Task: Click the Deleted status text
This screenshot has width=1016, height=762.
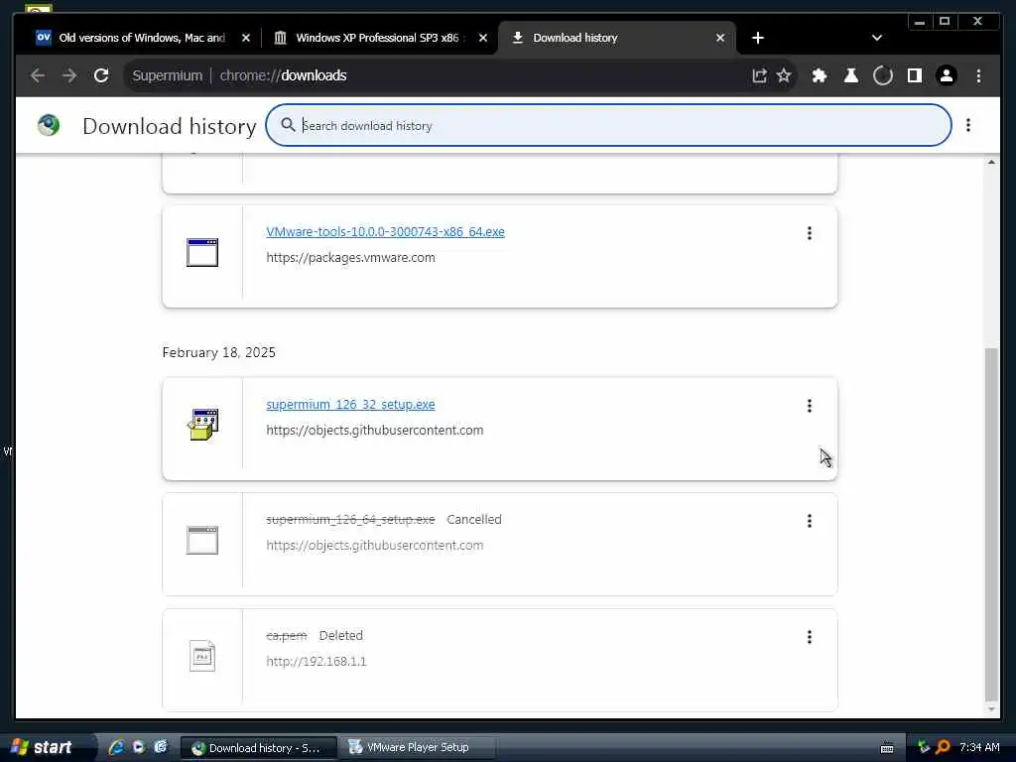Action: 341,636
